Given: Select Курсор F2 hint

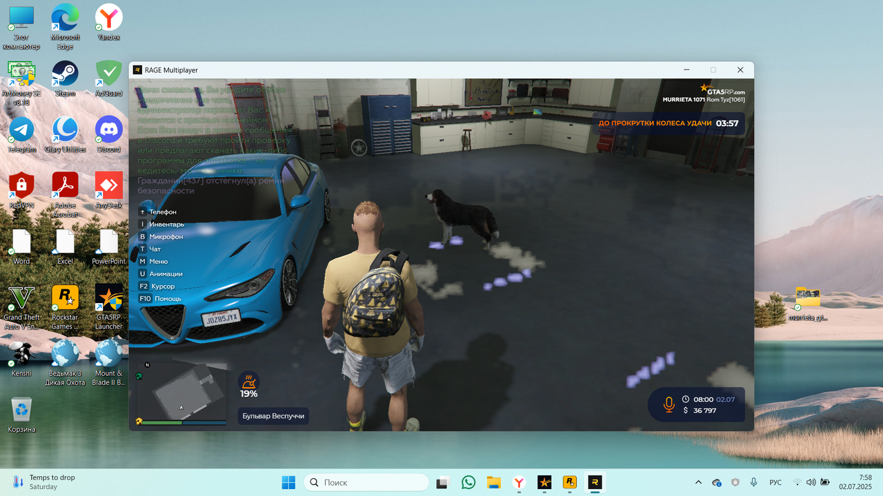Looking at the screenshot, I should (157, 286).
